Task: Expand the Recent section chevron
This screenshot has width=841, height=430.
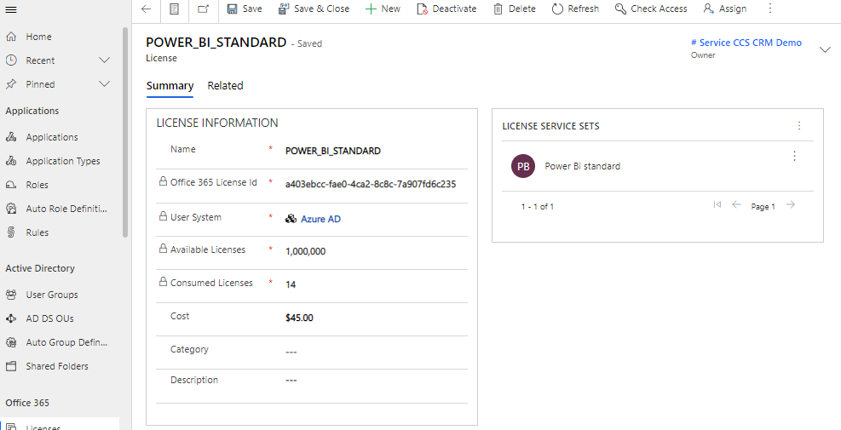Action: point(105,60)
